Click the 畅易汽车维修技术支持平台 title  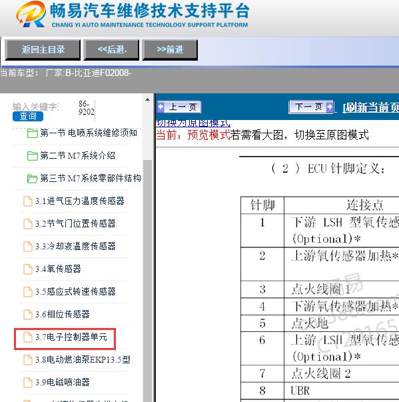point(150,11)
